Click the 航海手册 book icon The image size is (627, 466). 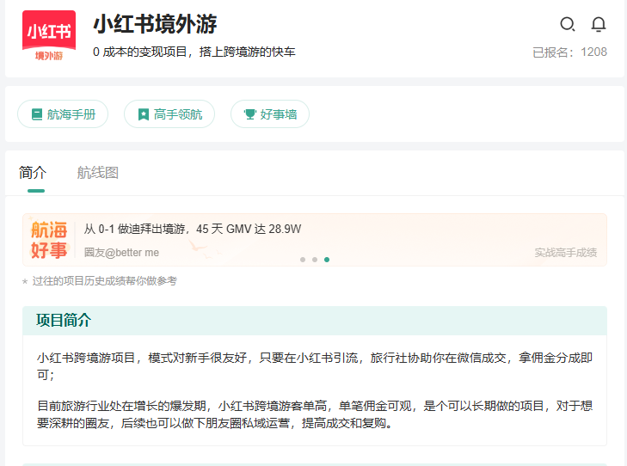coord(37,114)
